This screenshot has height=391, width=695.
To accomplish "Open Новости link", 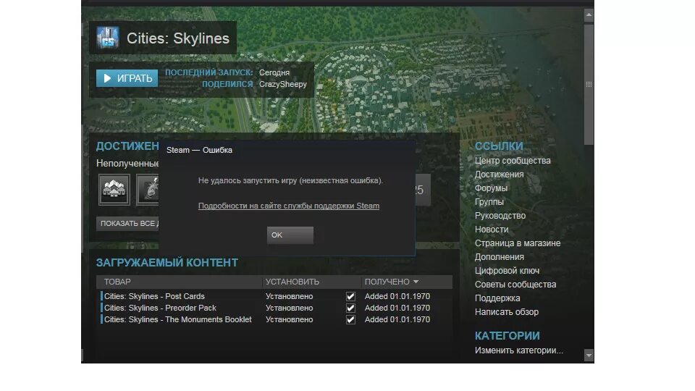I will click(x=492, y=230).
